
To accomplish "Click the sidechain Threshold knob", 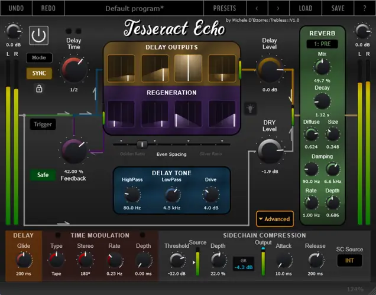I will (x=177, y=260).
